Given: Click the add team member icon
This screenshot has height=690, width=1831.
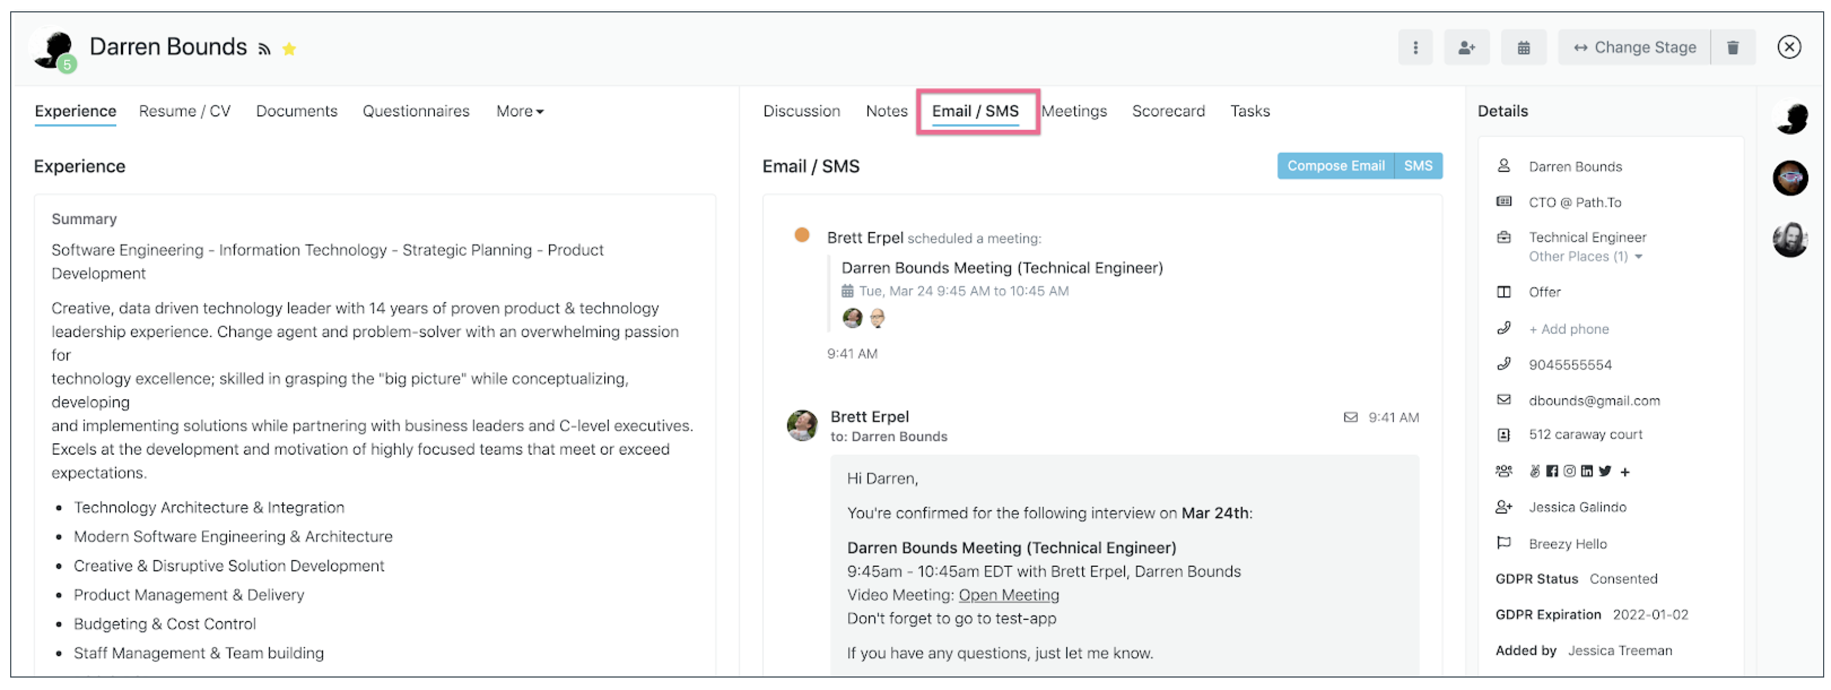Looking at the screenshot, I should click(x=1466, y=47).
